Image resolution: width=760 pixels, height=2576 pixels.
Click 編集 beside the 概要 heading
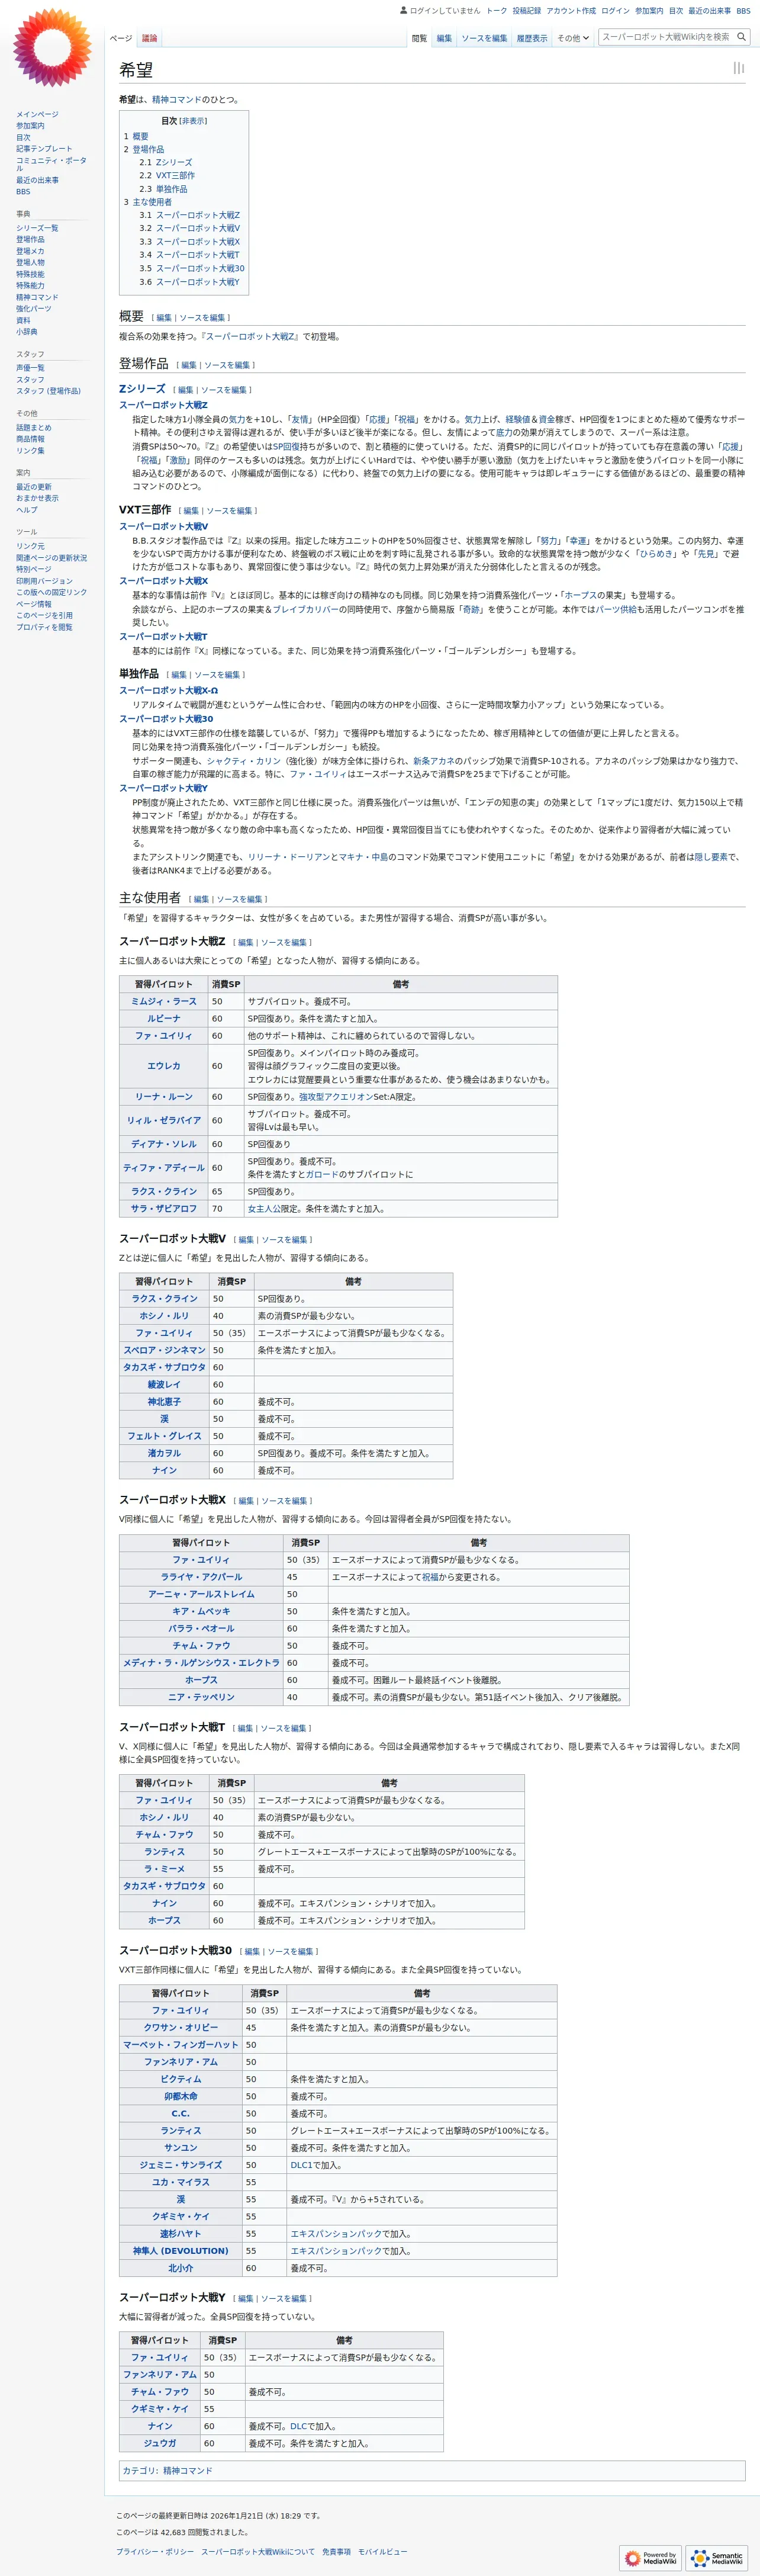[x=164, y=318]
